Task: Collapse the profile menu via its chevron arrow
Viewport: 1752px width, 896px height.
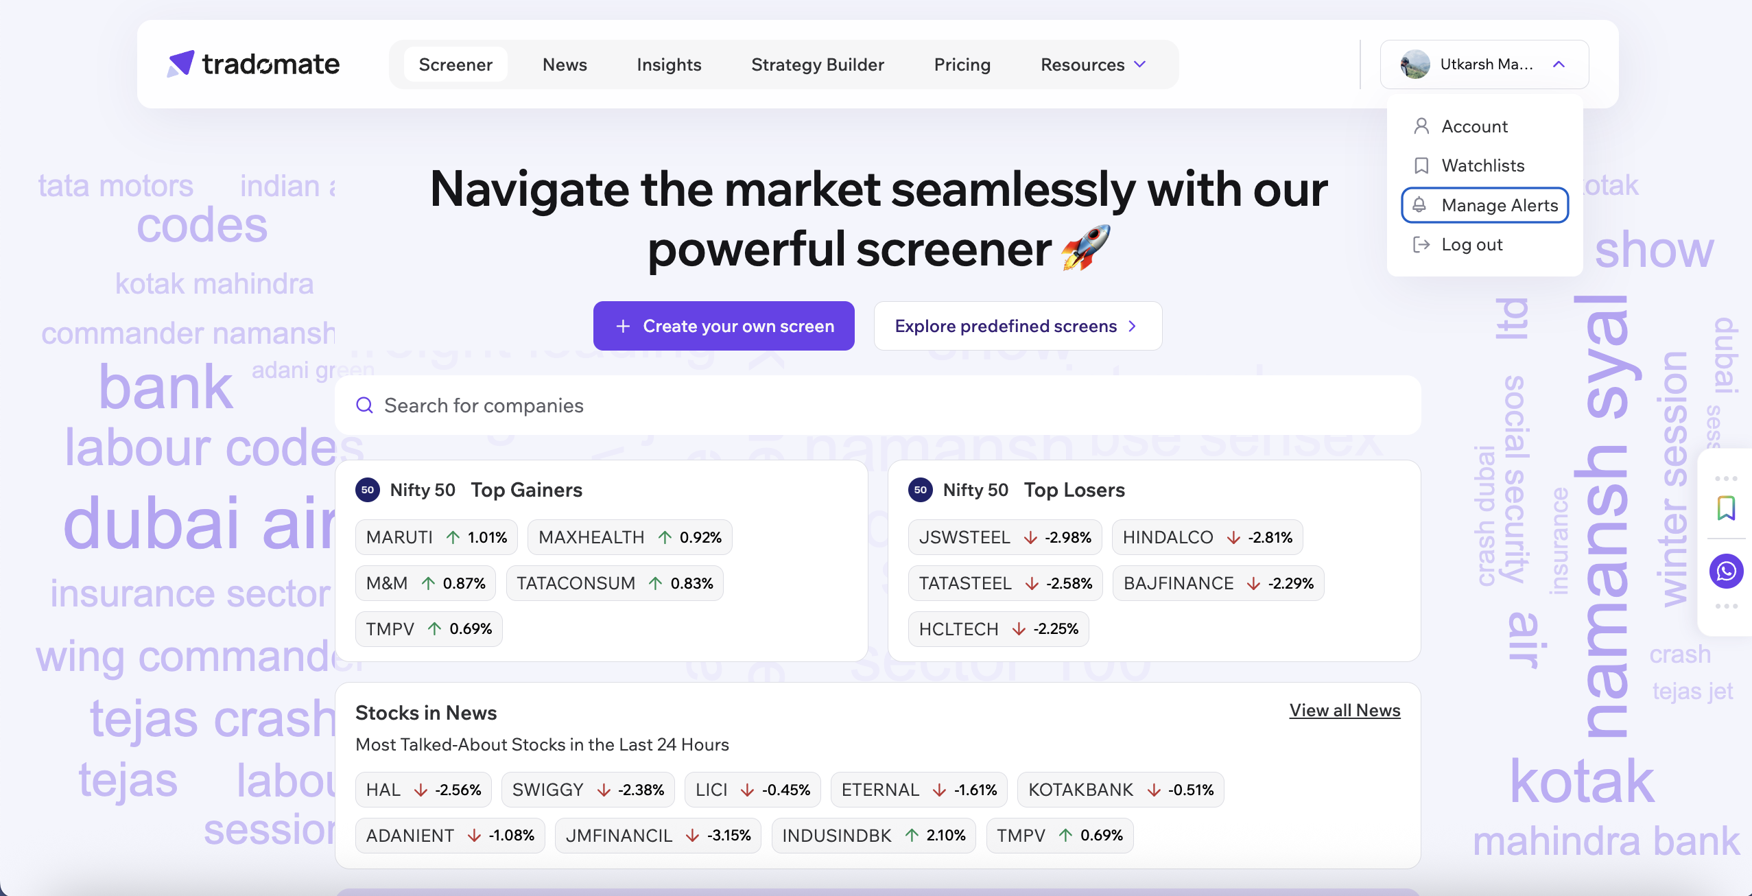Action: tap(1559, 64)
